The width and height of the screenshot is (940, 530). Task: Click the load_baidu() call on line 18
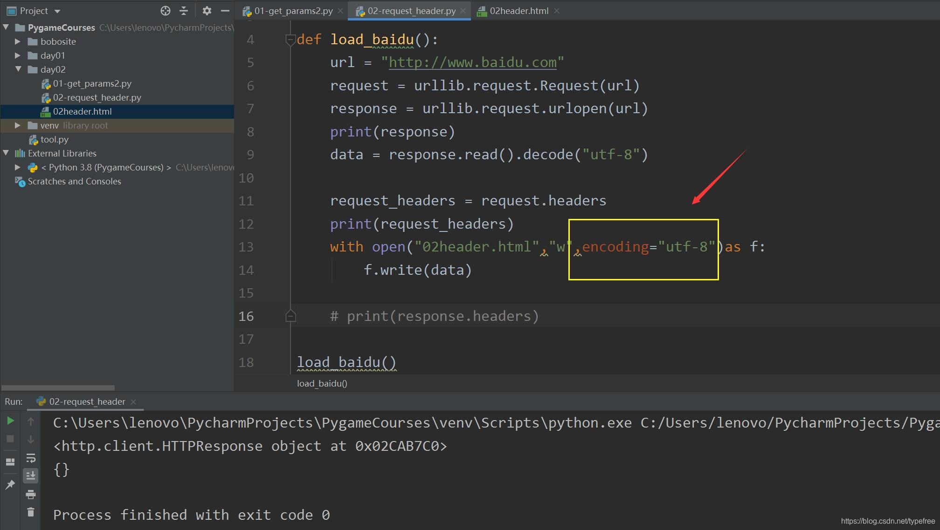(x=346, y=362)
